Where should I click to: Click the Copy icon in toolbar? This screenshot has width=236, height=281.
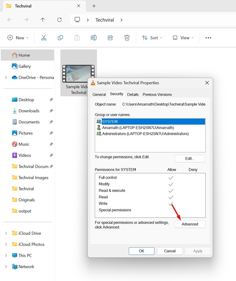60,38
